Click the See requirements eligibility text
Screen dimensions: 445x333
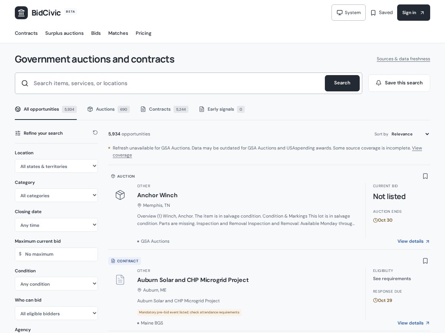392,279
